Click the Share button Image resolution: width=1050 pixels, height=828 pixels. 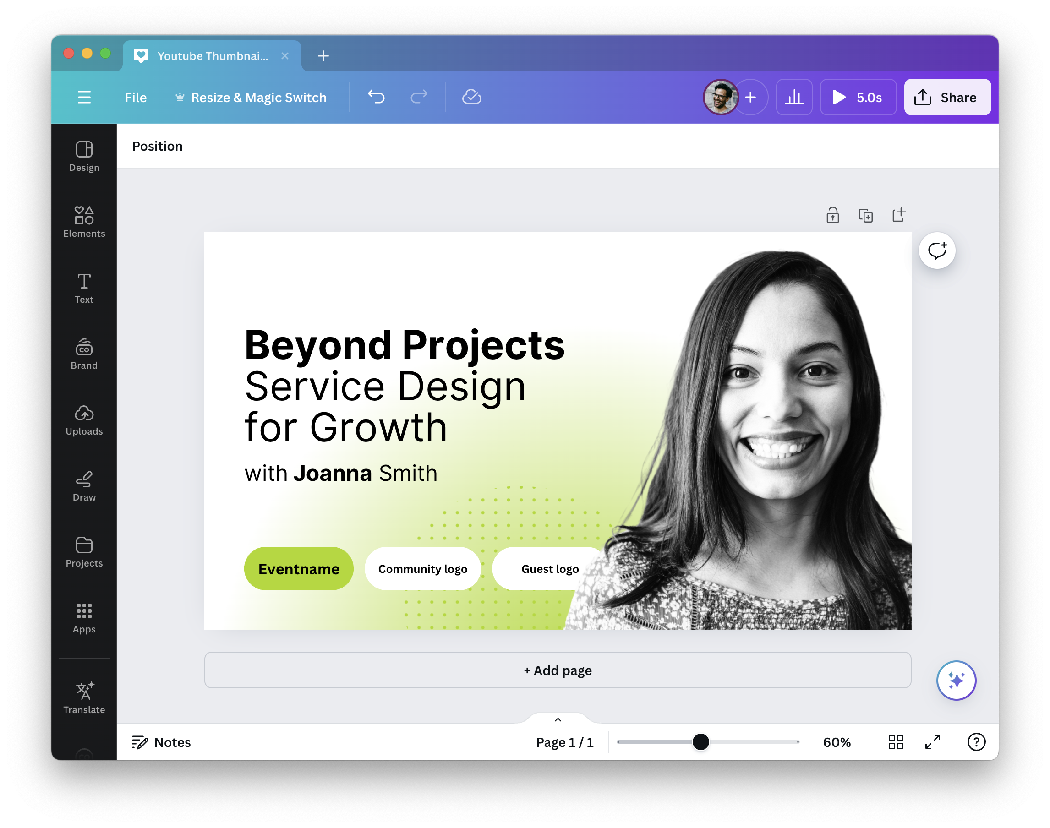pyautogui.click(x=947, y=97)
